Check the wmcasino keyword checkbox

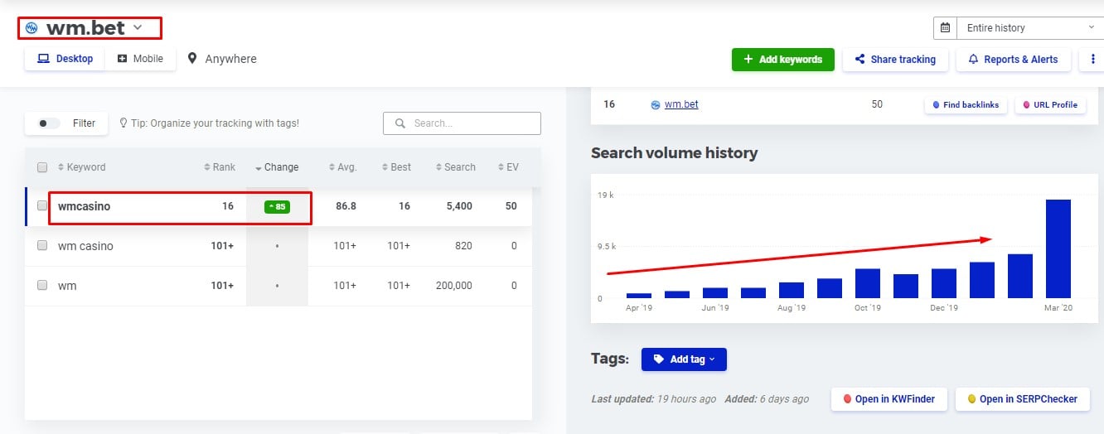pyautogui.click(x=42, y=206)
